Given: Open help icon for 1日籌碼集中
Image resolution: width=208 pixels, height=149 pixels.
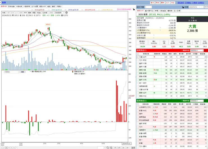Looking at the screenshot, I should [160, 28].
